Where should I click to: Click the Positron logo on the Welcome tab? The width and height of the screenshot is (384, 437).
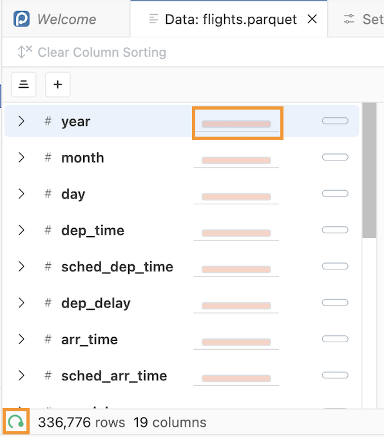click(21, 19)
